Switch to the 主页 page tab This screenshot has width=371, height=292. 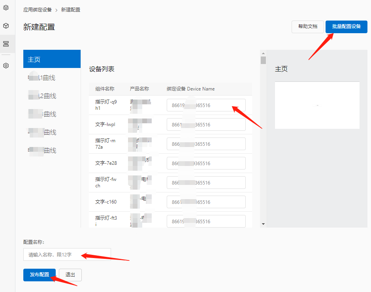(51, 58)
